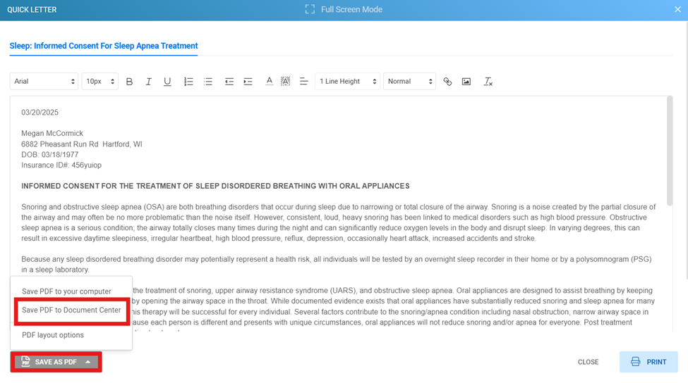This screenshot has width=688, height=383.
Task: Open the Normal heading style dropdown
Action: coord(409,82)
